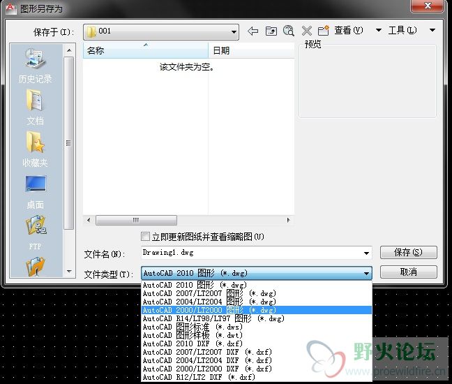Open the 查看(V) menu arrow
Image resolution: width=452 pixels, height=384 pixels.
379,30
